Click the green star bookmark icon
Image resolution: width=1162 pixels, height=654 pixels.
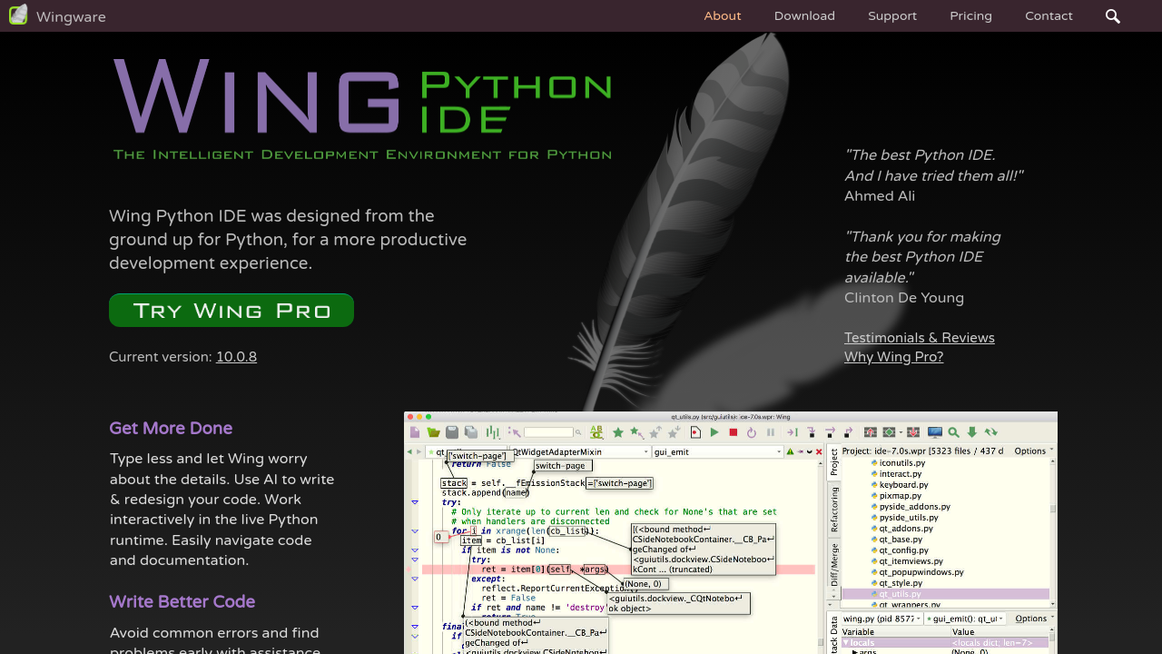click(x=618, y=433)
